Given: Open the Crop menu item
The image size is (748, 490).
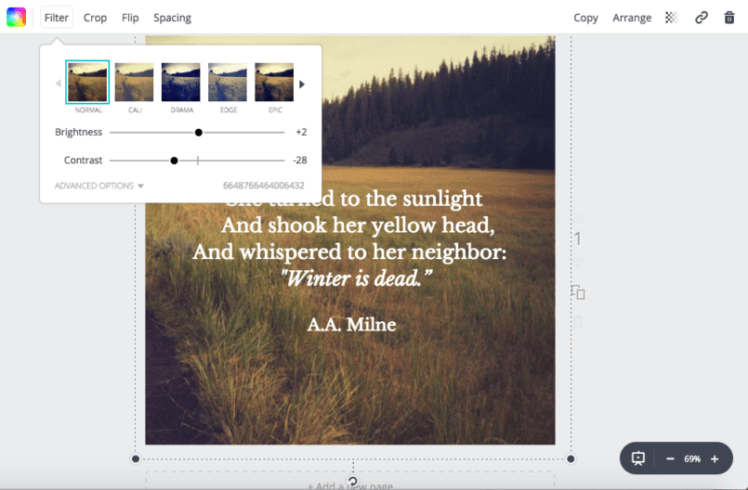Looking at the screenshot, I should pos(95,18).
